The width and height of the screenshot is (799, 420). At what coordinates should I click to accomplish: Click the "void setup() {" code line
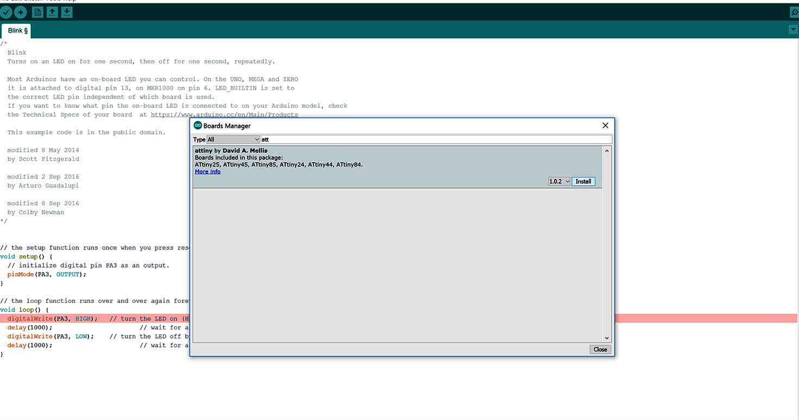[27, 256]
